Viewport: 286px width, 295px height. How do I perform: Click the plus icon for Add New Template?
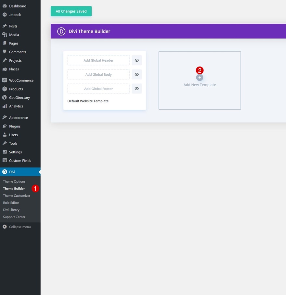[200, 78]
